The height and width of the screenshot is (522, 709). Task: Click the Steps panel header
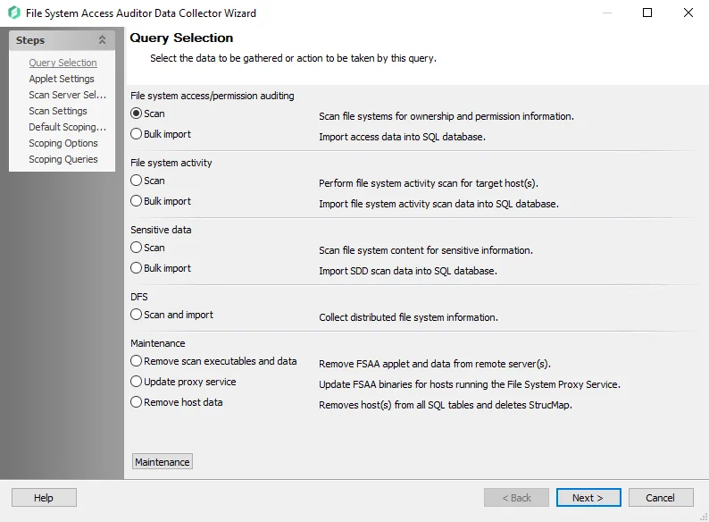[62, 40]
